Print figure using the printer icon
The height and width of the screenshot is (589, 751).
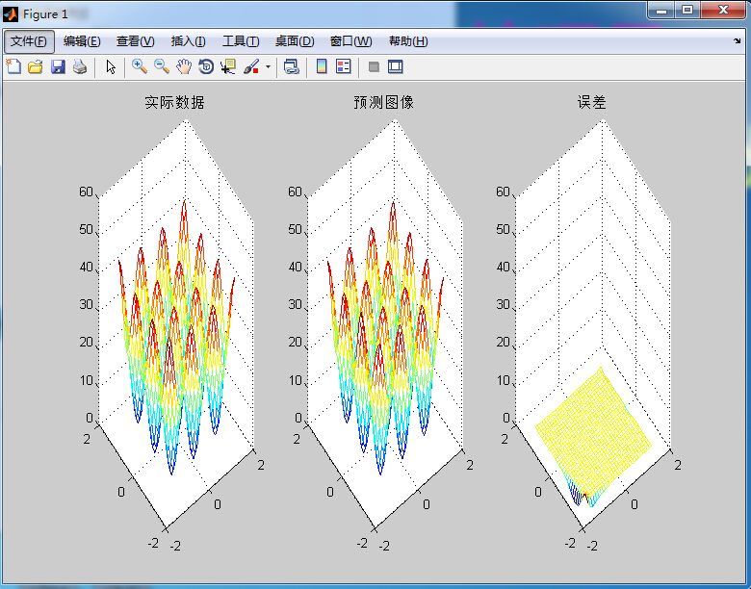pos(80,66)
